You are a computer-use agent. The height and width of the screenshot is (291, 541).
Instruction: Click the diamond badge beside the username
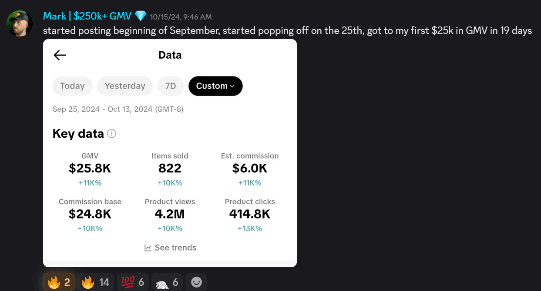point(141,17)
